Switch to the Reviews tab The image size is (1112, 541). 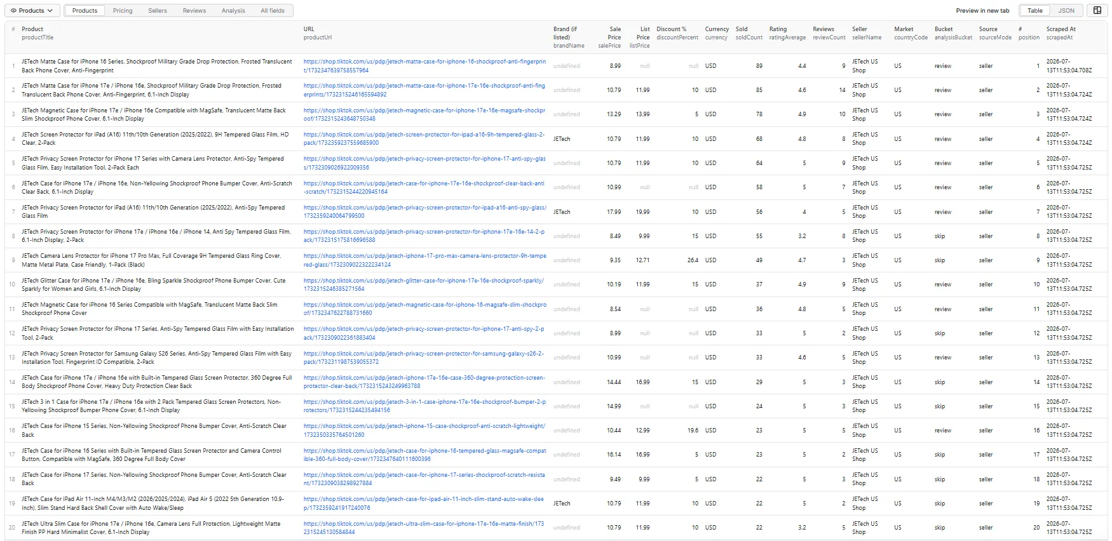pyautogui.click(x=194, y=10)
